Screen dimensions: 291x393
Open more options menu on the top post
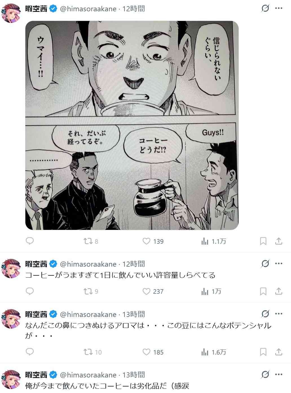pyautogui.click(x=279, y=8)
